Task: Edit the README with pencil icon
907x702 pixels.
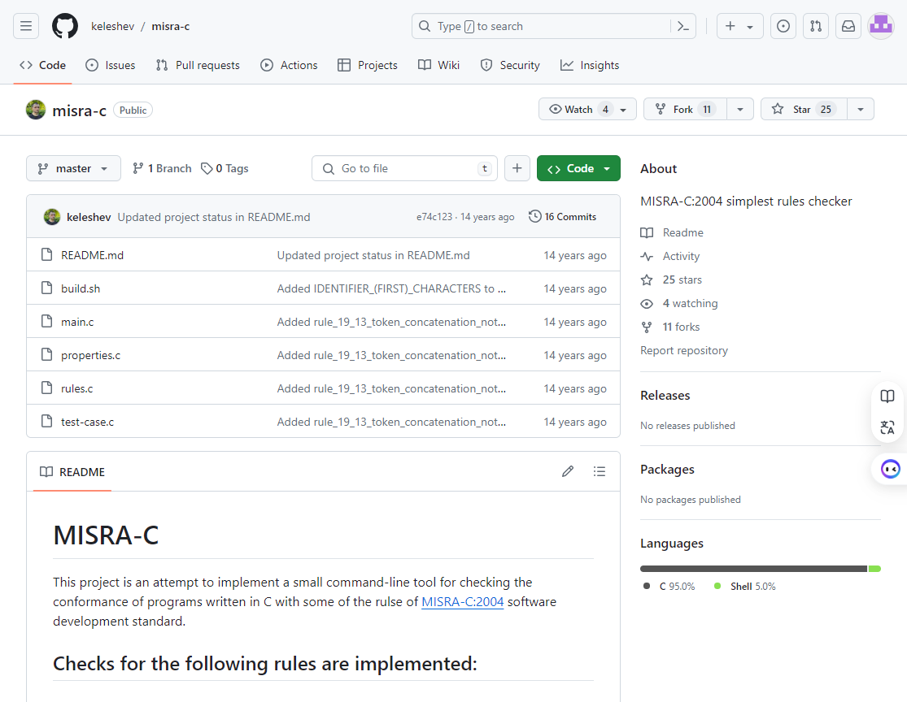Action: [x=568, y=471]
